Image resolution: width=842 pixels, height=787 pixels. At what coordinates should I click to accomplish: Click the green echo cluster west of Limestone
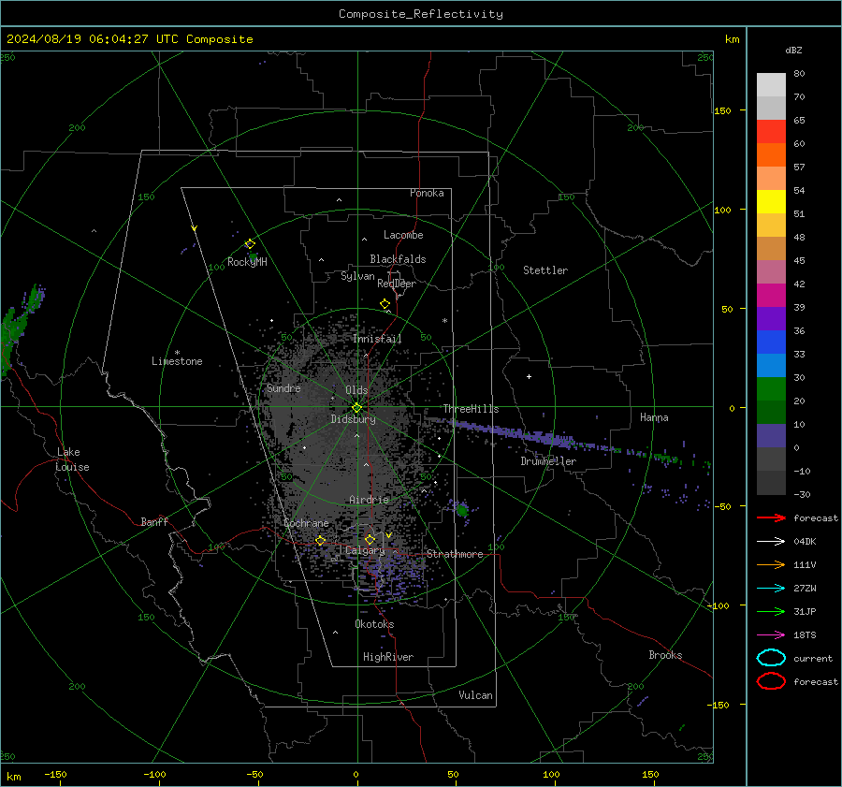pyautogui.click(x=19, y=328)
